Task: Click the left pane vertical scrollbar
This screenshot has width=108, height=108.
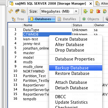Action: 3,77
